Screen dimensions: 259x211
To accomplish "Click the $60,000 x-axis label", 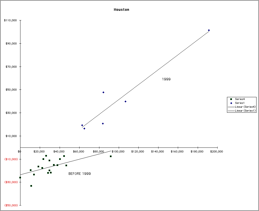I will [79, 152].
